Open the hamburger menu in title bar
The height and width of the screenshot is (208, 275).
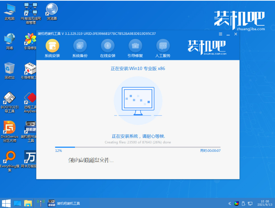[x=221, y=34]
